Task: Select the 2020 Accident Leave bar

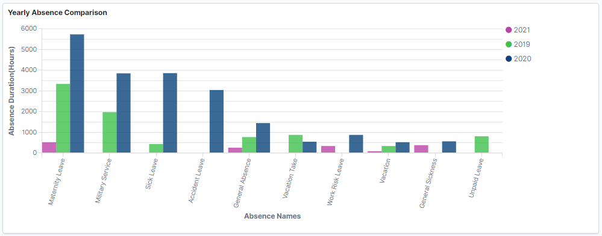Action: (216, 122)
